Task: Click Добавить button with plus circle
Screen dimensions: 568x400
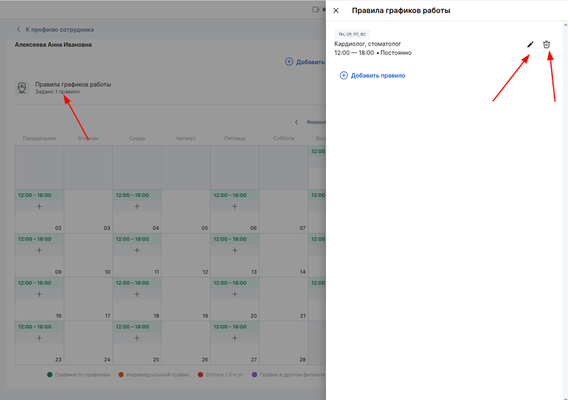Action: (x=305, y=62)
